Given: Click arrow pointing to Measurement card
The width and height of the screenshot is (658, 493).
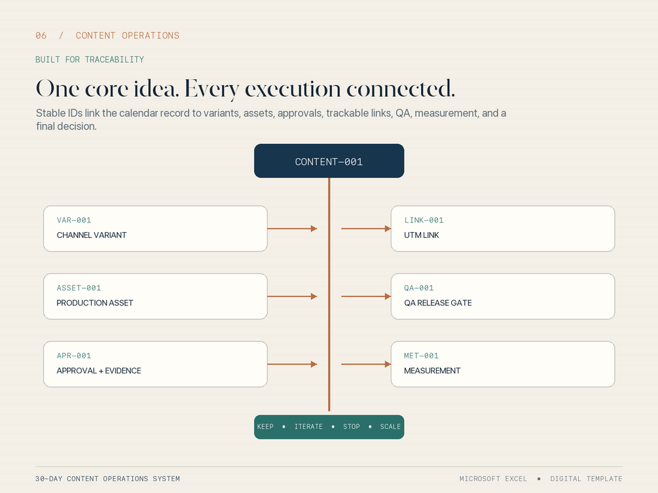Looking at the screenshot, I should pyautogui.click(x=366, y=364).
